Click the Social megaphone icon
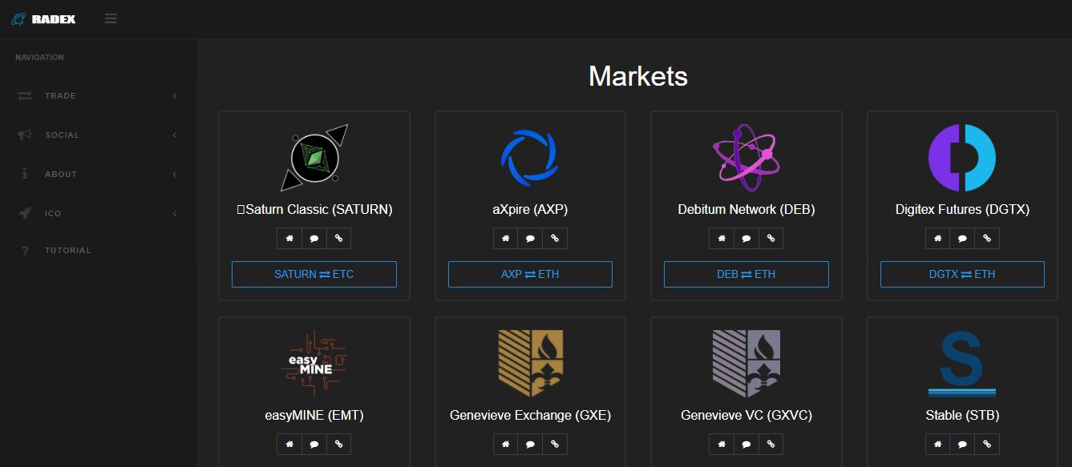 [25, 135]
